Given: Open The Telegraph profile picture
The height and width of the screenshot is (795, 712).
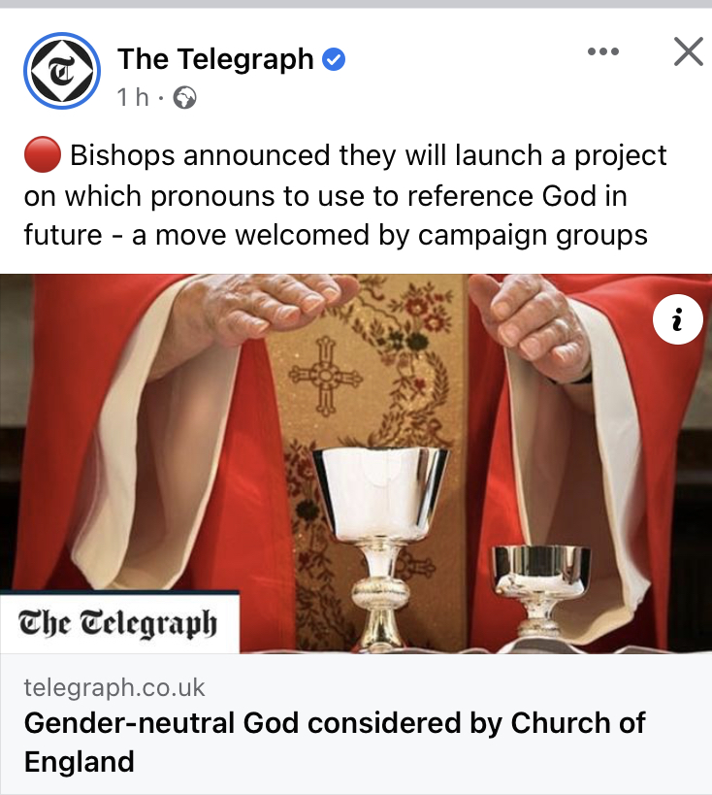Looking at the screenshot, I should point(62,71).
